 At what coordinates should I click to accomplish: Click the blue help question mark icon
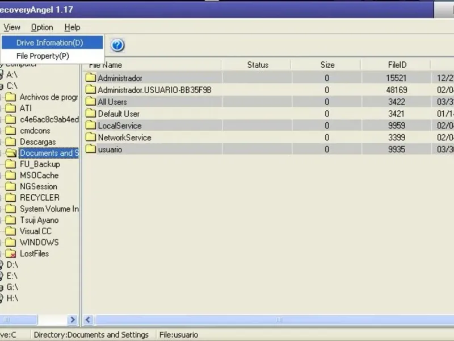pos(117,45)
